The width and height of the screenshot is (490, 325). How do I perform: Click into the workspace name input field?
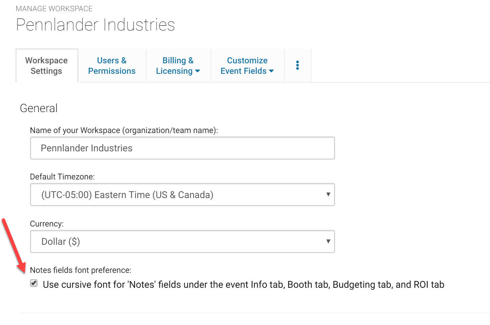coord(182,148)
